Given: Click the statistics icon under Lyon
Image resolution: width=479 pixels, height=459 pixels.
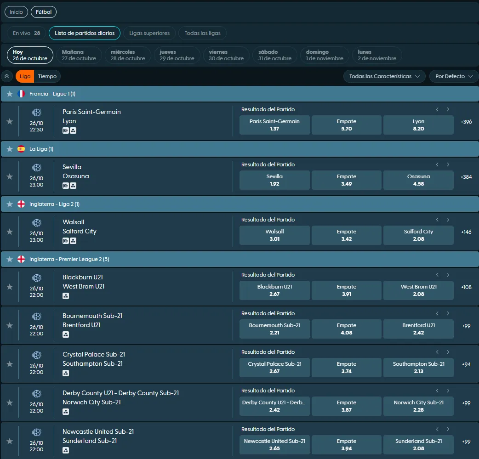Looking at the screenshot, I should (x=73, y=130).
